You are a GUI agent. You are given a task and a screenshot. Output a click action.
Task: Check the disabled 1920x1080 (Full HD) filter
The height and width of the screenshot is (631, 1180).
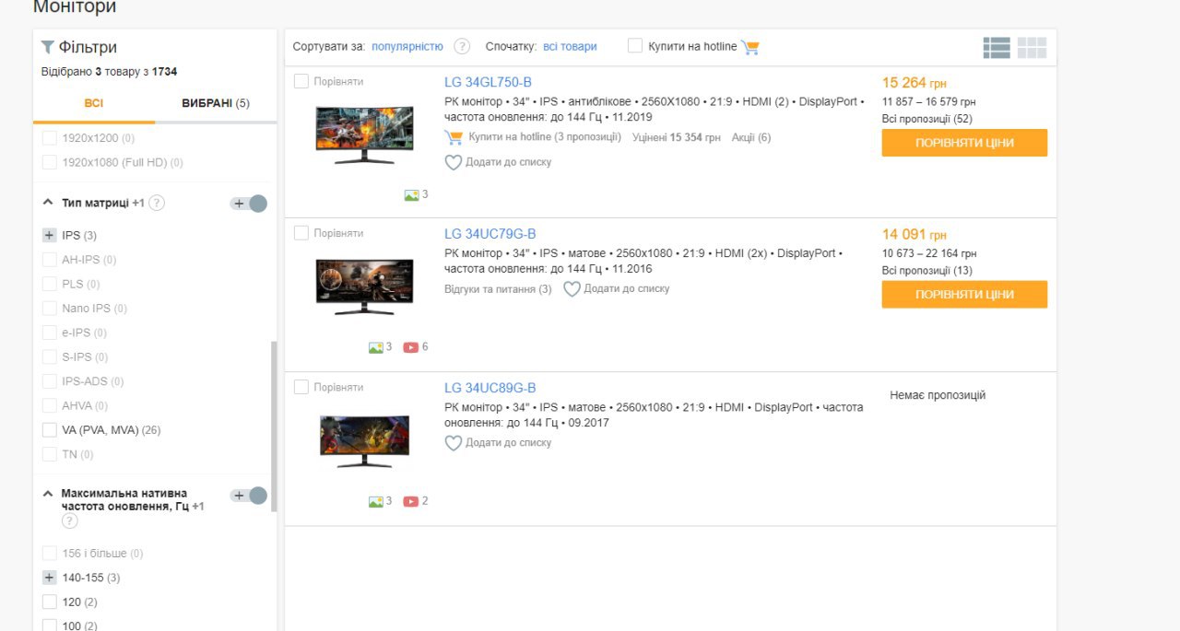[50, 162]
